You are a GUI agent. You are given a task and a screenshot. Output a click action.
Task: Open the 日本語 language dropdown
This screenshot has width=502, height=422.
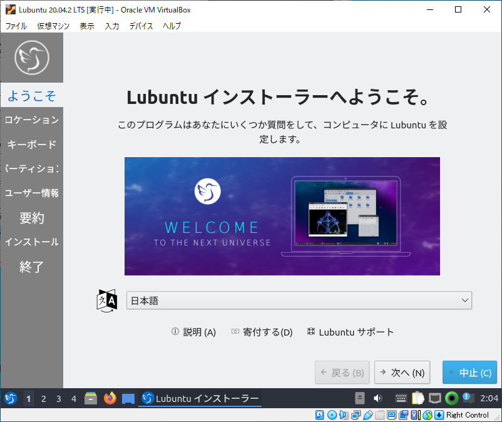point(299,301)
